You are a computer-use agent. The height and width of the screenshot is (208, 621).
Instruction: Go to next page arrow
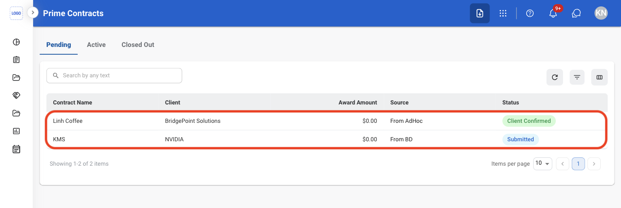594,163
